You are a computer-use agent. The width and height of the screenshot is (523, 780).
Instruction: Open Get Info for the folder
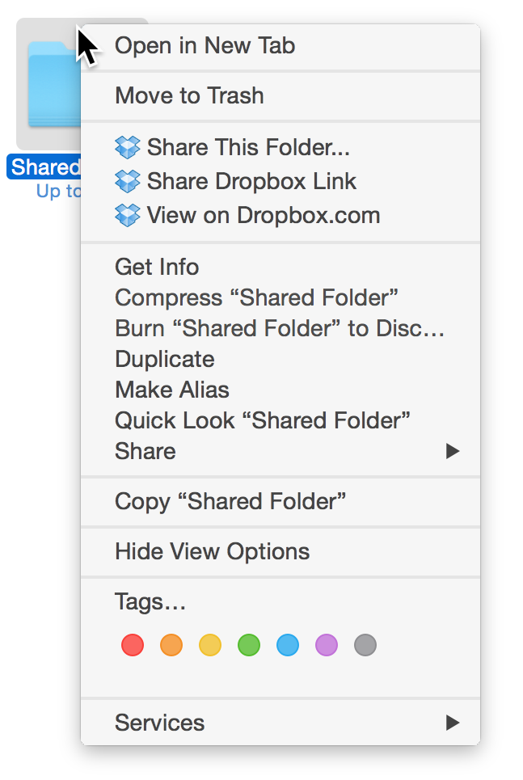[x=157, y=267]
